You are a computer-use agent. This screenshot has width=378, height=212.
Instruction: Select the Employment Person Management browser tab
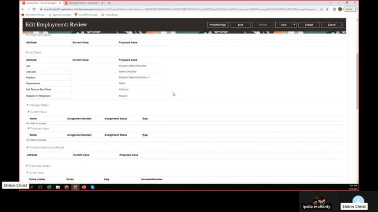point(41,3)
